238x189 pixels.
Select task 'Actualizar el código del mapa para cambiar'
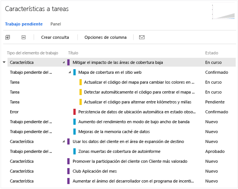point(139,82)
